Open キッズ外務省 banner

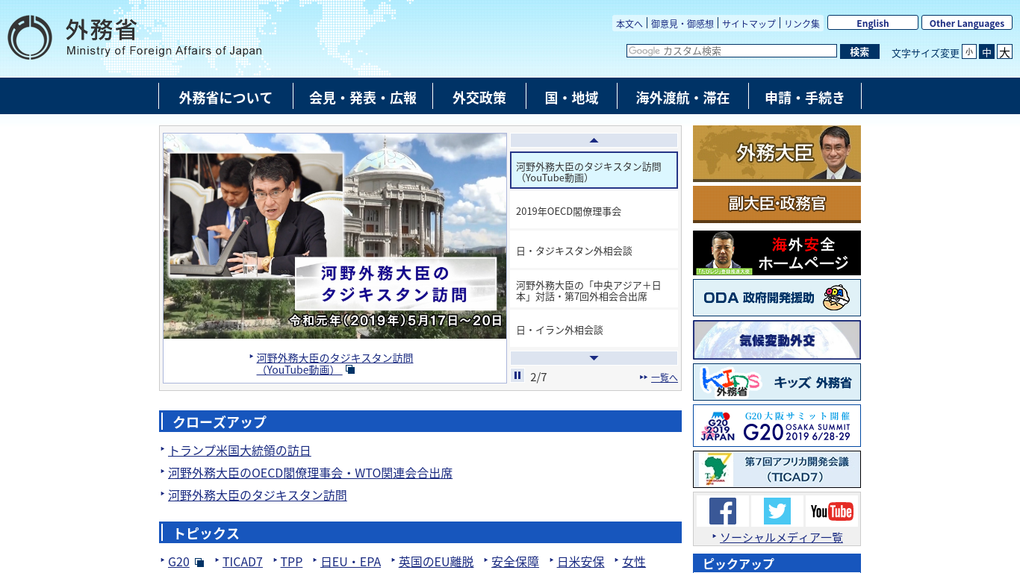coord(777,382)
